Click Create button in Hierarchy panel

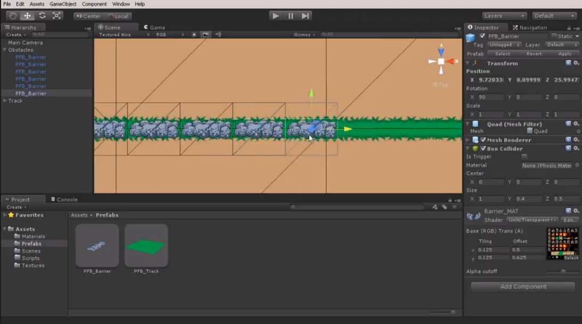16,35
